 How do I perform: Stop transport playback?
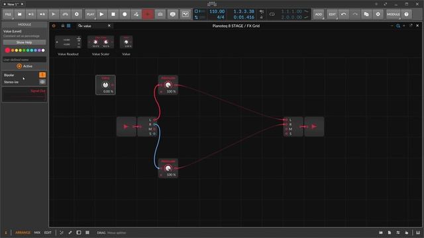tap(113, 15)
